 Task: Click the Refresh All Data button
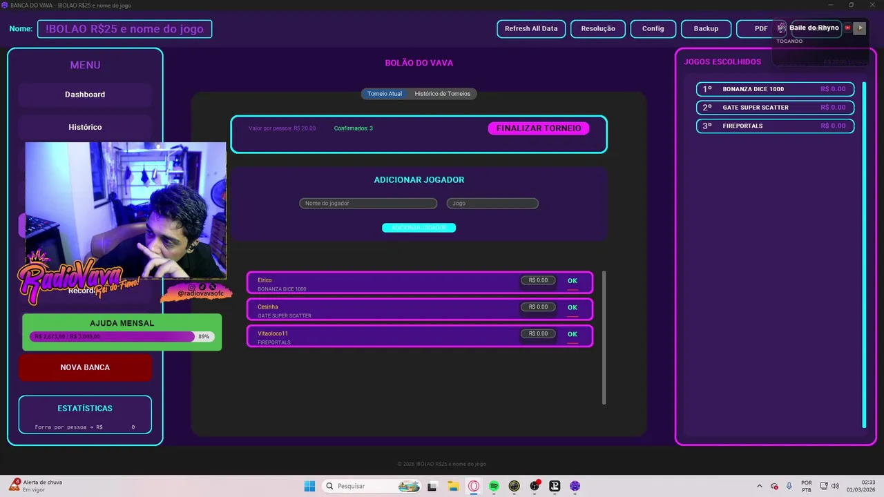point(531,28)
